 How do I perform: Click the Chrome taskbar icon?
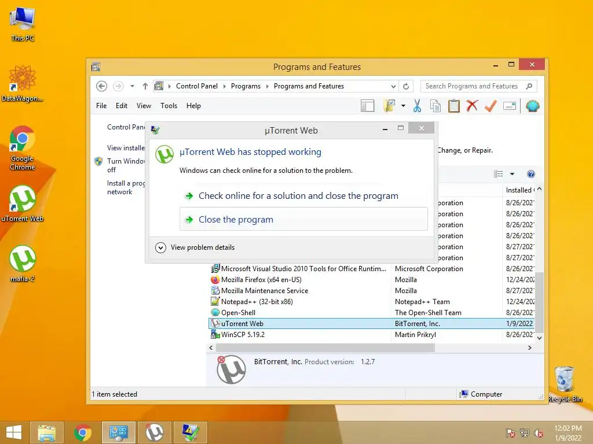click(83, 432)
